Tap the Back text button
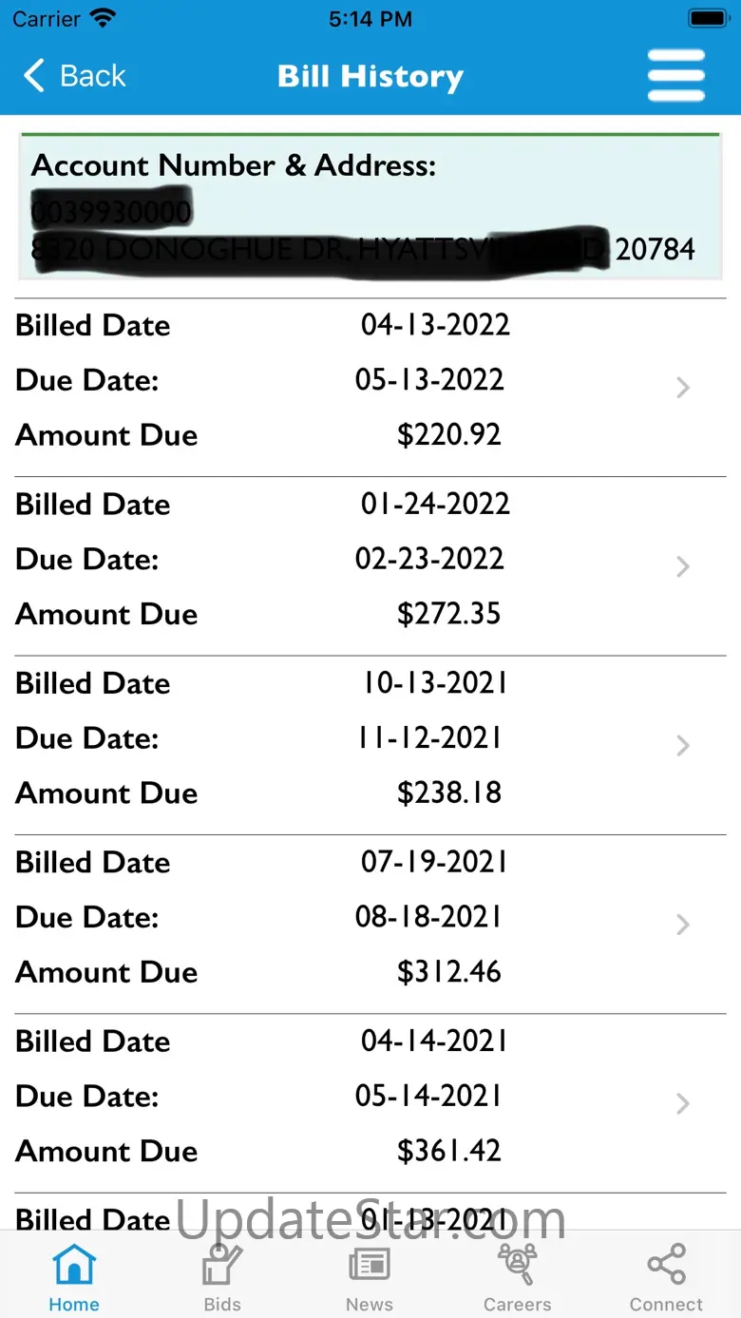The image size is (741, 1318). [x=92, y=75]
